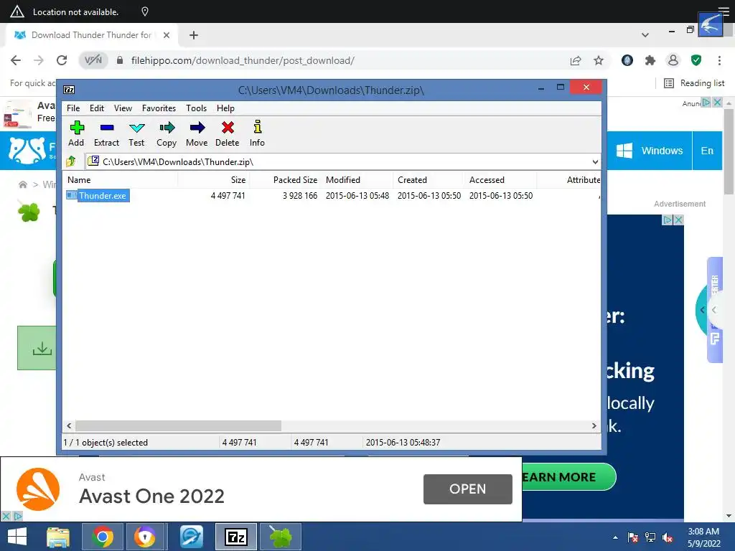Click the VPN badge in address bar
735x551 pixels.
click(x=93, y=60)
